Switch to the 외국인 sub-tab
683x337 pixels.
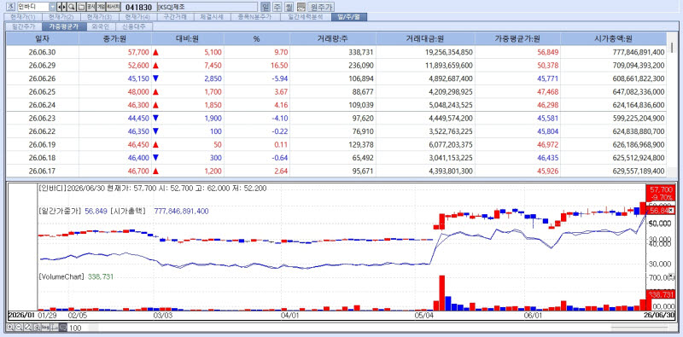[101, 26]
